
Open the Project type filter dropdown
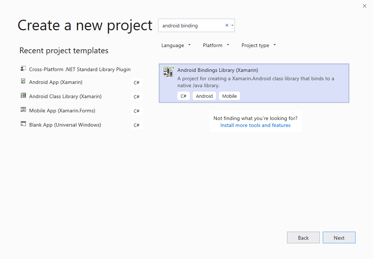(259, 45)
